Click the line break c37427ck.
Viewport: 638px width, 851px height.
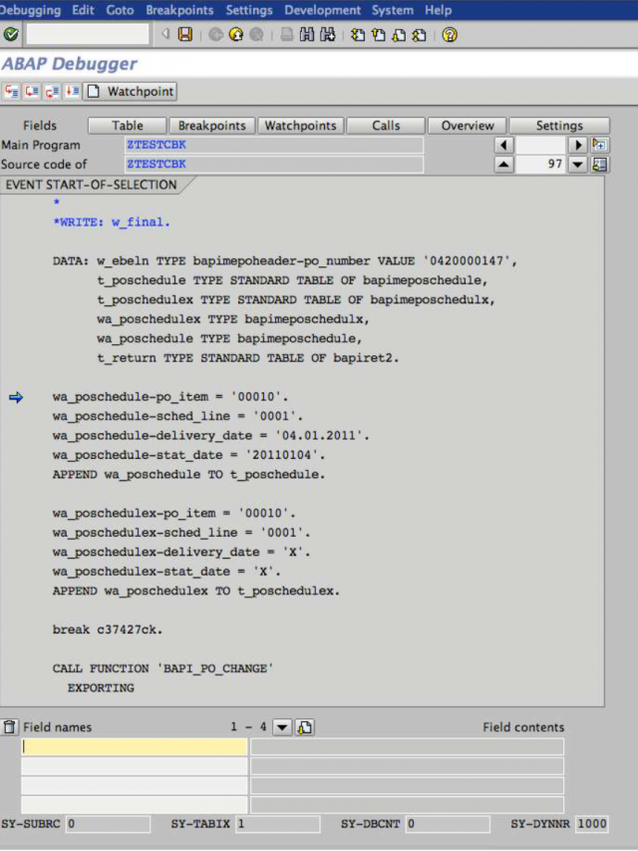pyautogui.click(x=108, y=630)
